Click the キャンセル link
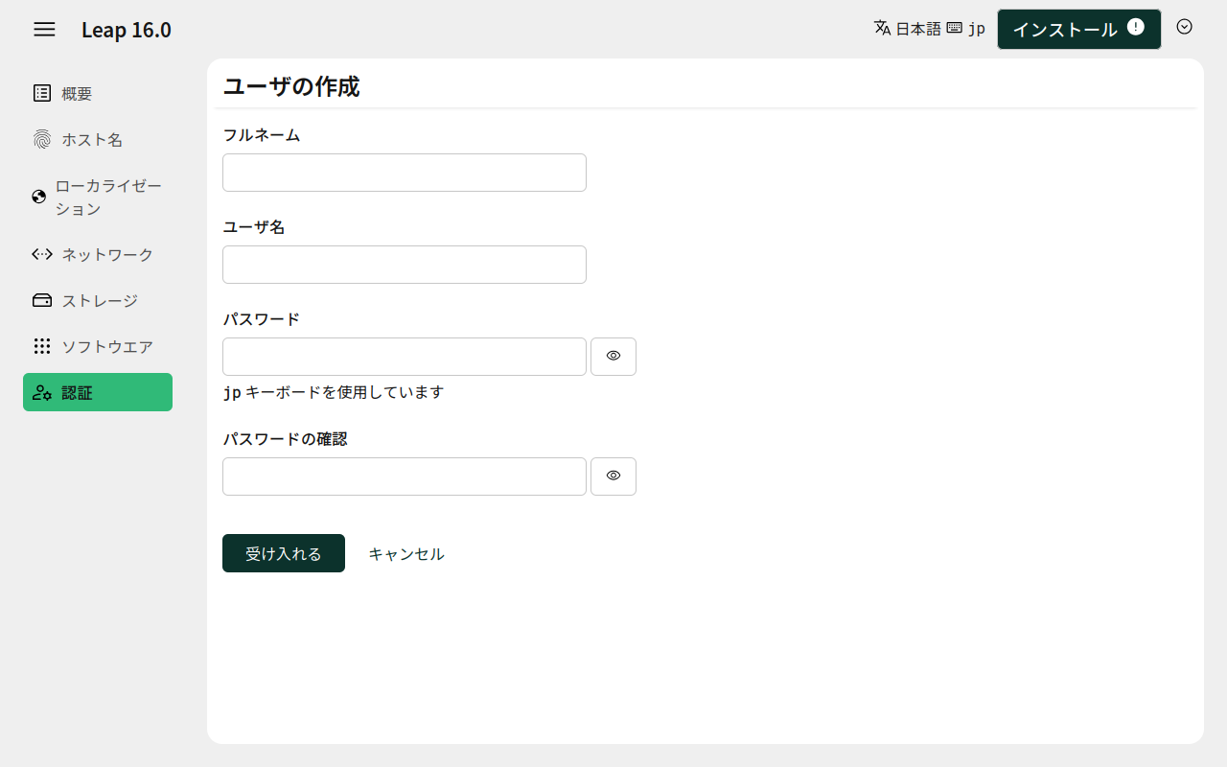 click(x=406, y=553)
